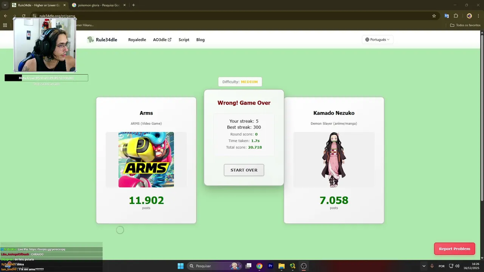This screenshot has height=272, width=484.
Task: Click the 7.058 posts count
Action: [334, 200]
